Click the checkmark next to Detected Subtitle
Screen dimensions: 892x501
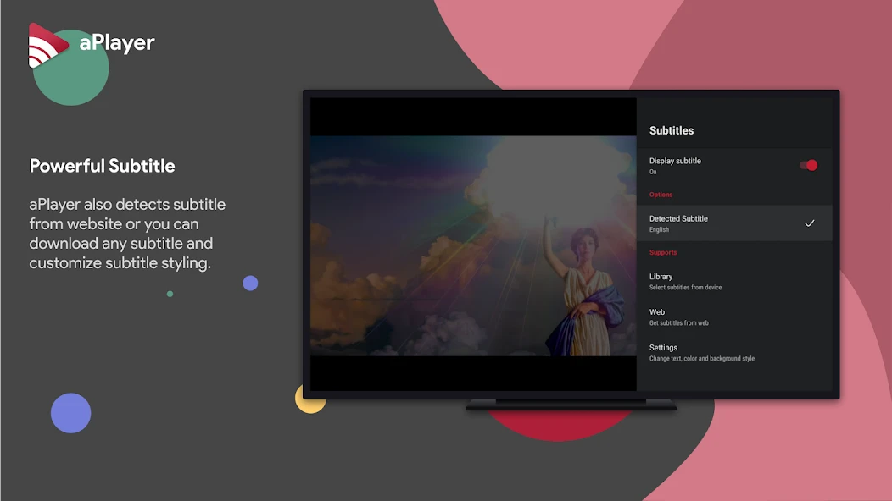click(809, 223)
